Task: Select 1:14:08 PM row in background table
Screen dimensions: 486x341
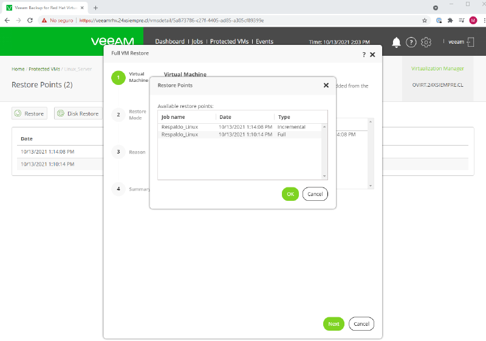Action: [60, 152]
